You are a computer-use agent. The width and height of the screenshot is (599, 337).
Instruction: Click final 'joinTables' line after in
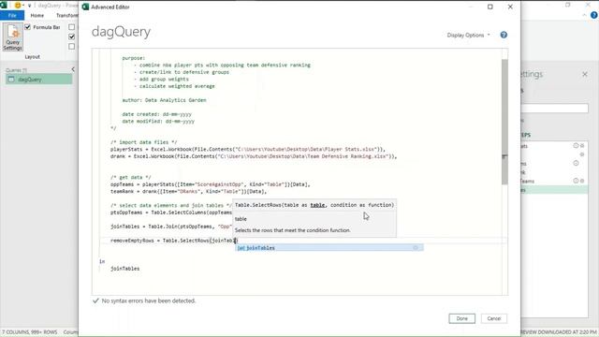coord(124,269)
